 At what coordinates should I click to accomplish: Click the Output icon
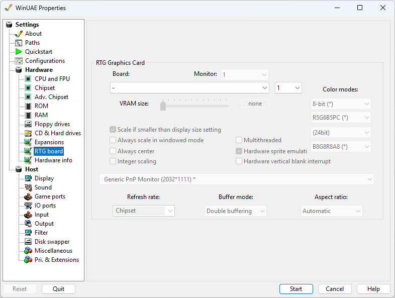click(x=28, y=224)
